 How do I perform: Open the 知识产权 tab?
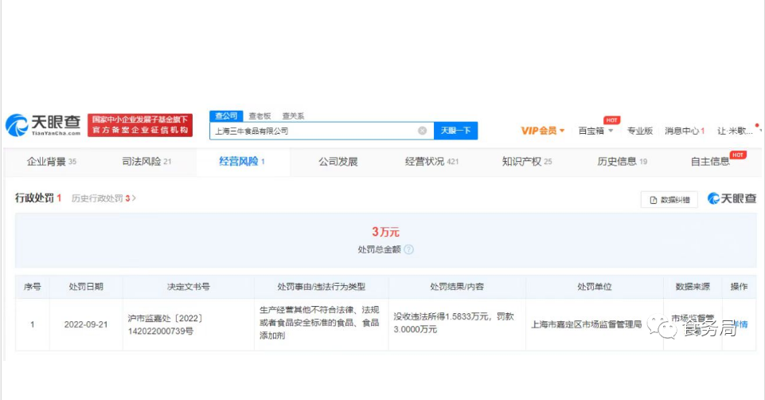pyautogui.click(x=526, y=162)
